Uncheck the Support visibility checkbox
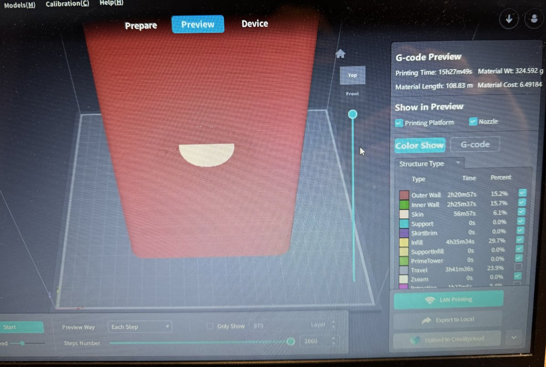Screen dimensions: 546x367 [521, 221]
